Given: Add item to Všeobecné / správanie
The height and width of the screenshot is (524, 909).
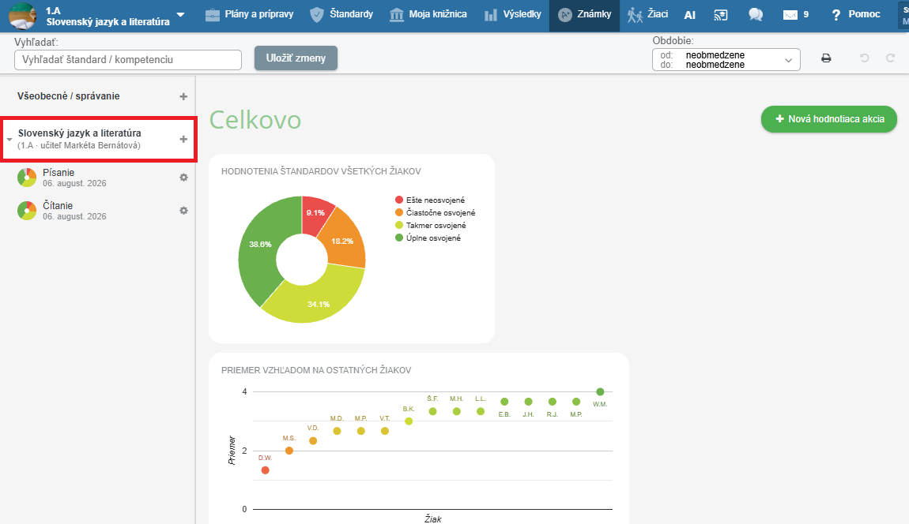Looking at the screenshot, I should (x=183, y=97).
